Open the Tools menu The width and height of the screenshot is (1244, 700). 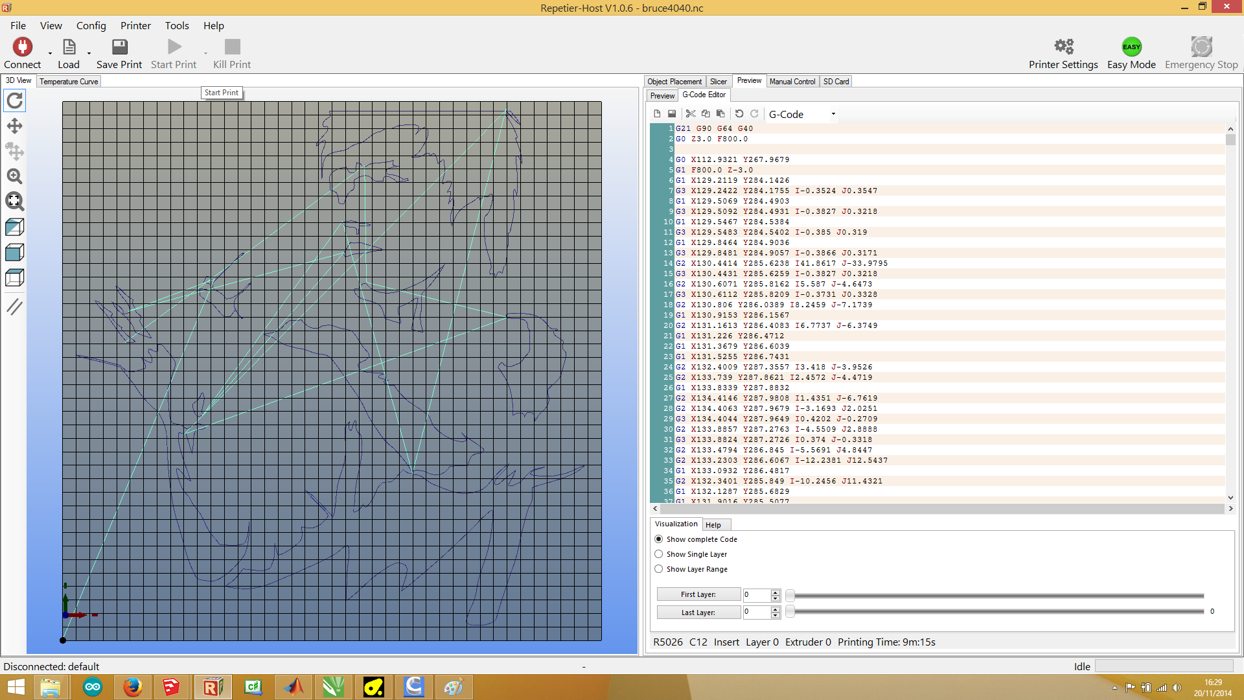point(177,25)
